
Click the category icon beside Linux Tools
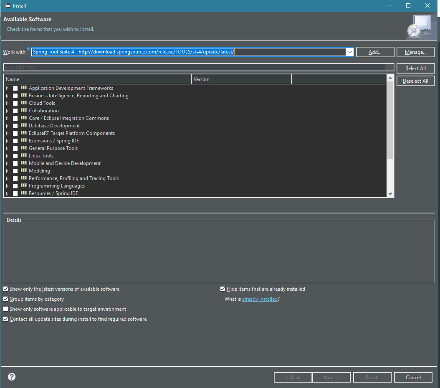tap(23, 155)
